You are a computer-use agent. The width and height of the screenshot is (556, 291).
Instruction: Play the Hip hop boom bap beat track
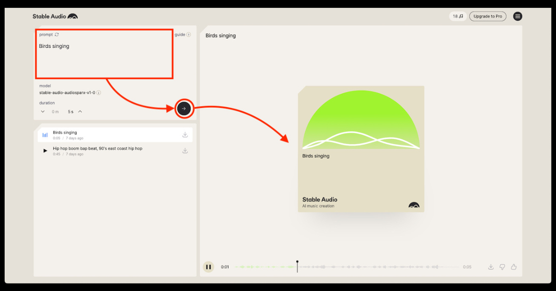coord(45,151)
